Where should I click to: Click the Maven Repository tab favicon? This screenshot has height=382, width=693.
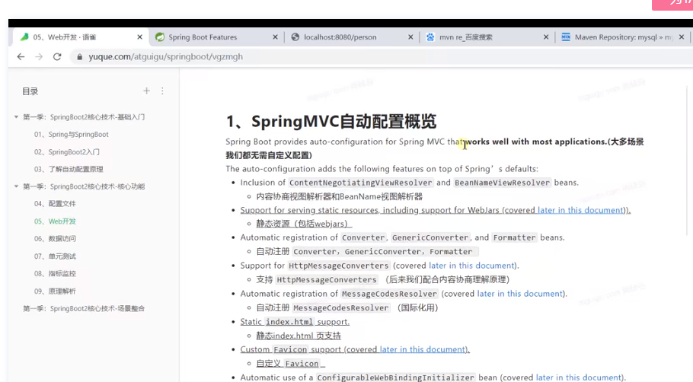coord(566,37)
